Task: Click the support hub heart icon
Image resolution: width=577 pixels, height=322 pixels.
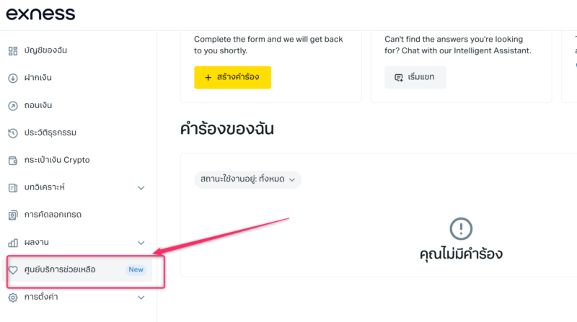Action: (x=12, y=270)
